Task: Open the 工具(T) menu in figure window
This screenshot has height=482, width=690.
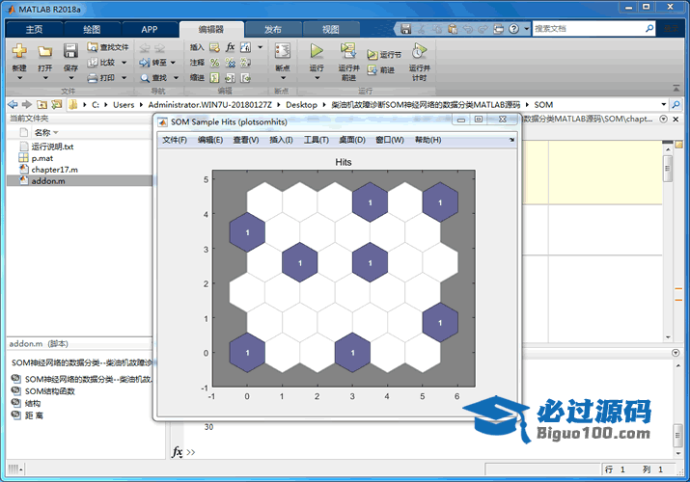Action: 316,140
